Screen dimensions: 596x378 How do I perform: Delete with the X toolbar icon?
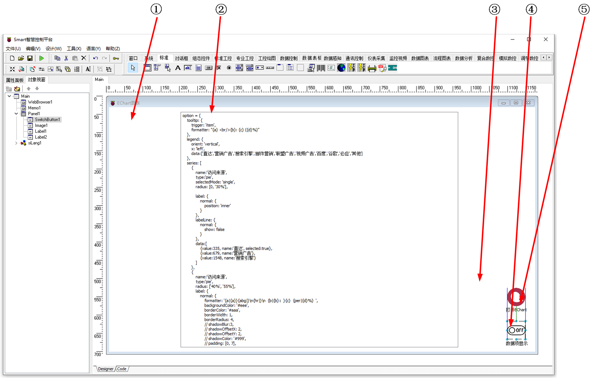[x=84, y=58]
